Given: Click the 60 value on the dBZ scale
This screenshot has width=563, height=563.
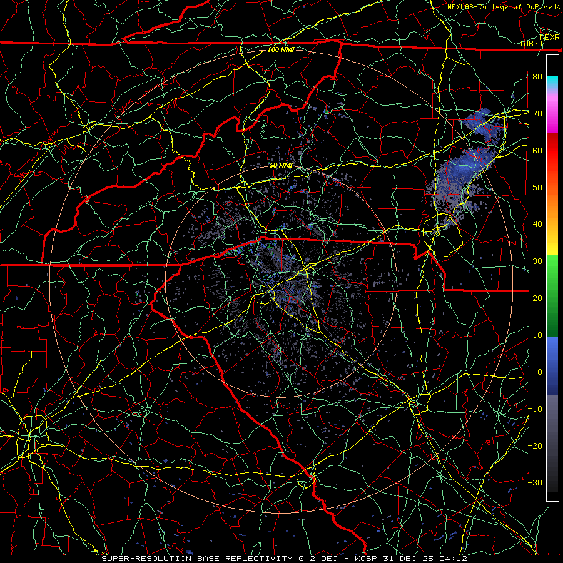Looking at the screenshot, I should [537, 151].
